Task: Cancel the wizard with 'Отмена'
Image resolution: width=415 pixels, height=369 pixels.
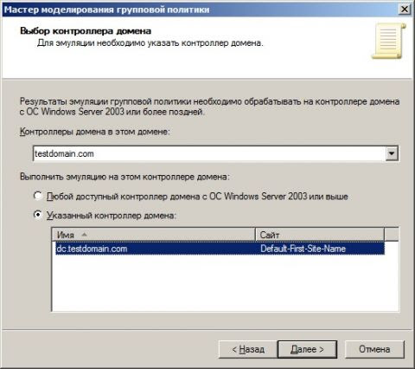Action: pyautogui.click(x=374, y=349)
